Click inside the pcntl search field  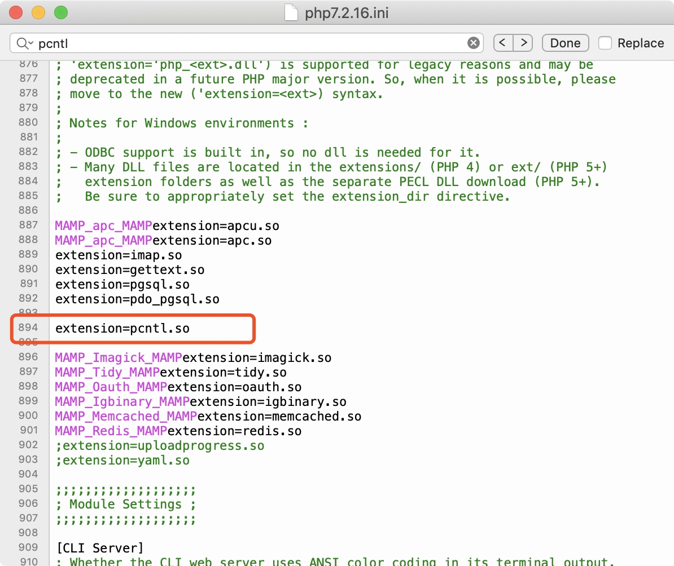[246, 43]
